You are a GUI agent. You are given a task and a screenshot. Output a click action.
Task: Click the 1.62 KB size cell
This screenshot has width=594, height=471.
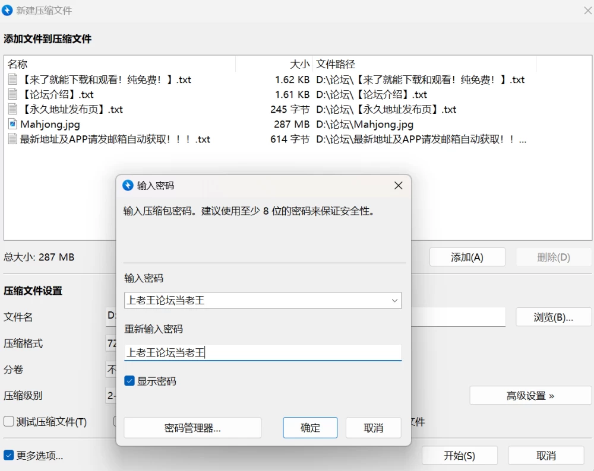click(292, 79)
